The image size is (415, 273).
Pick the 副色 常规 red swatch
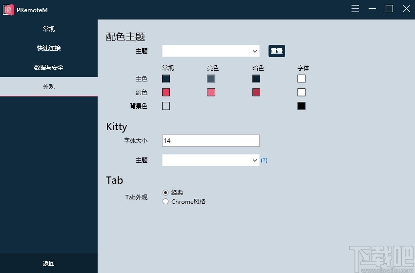click(166, 92)
